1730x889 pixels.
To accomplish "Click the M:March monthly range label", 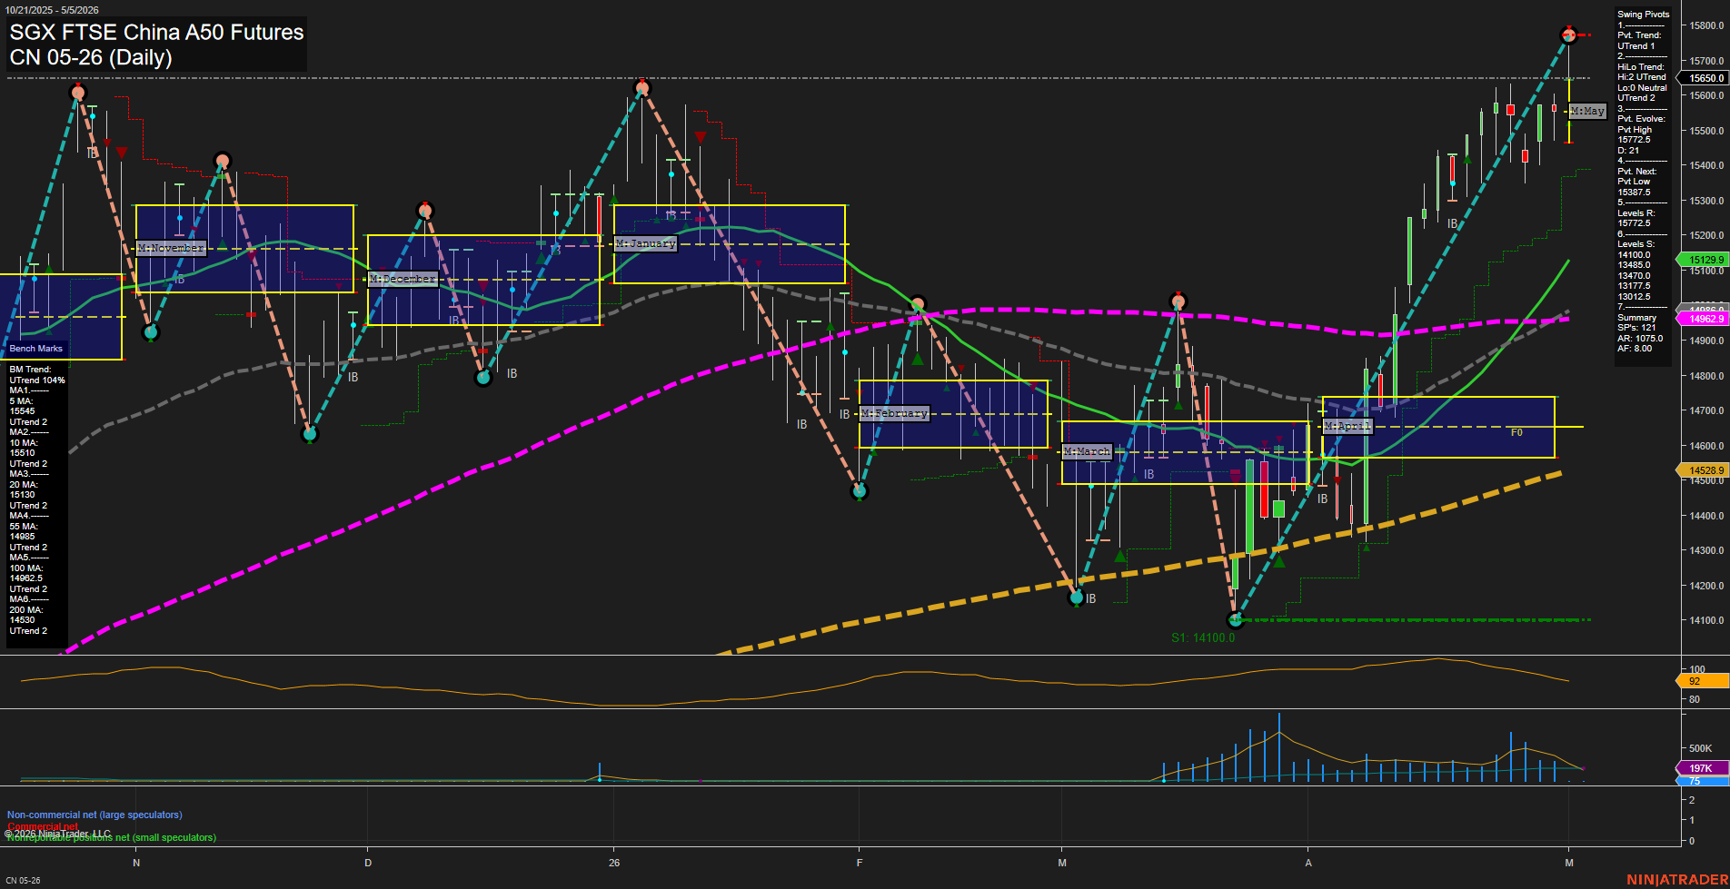I will [1087, 451].
